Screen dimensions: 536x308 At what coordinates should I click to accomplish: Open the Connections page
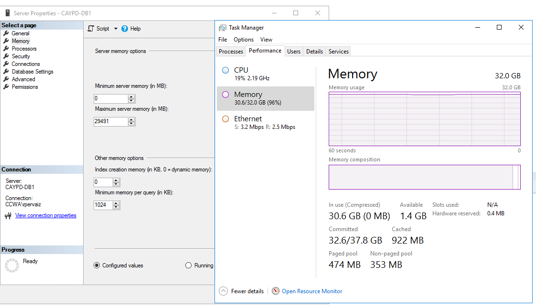pos(26,64)
